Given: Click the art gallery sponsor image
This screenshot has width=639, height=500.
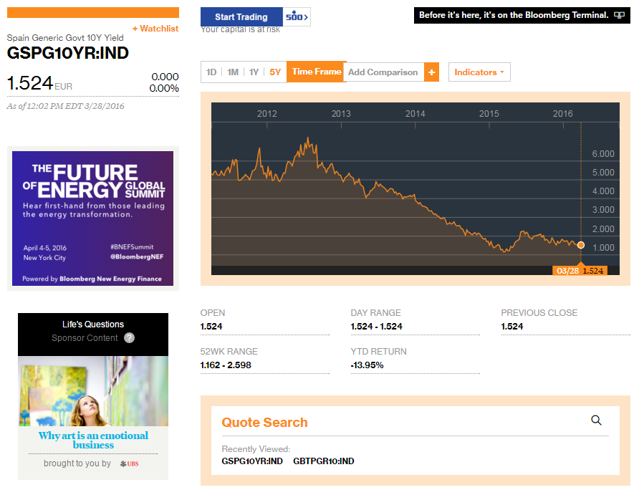Looking at the screenshot, I should click(93, 391).
